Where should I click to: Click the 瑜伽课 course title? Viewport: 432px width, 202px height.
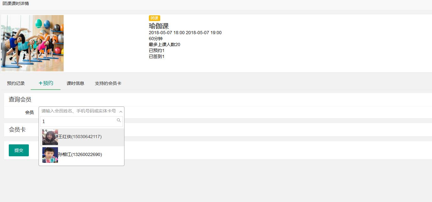[x=159, y=26]
